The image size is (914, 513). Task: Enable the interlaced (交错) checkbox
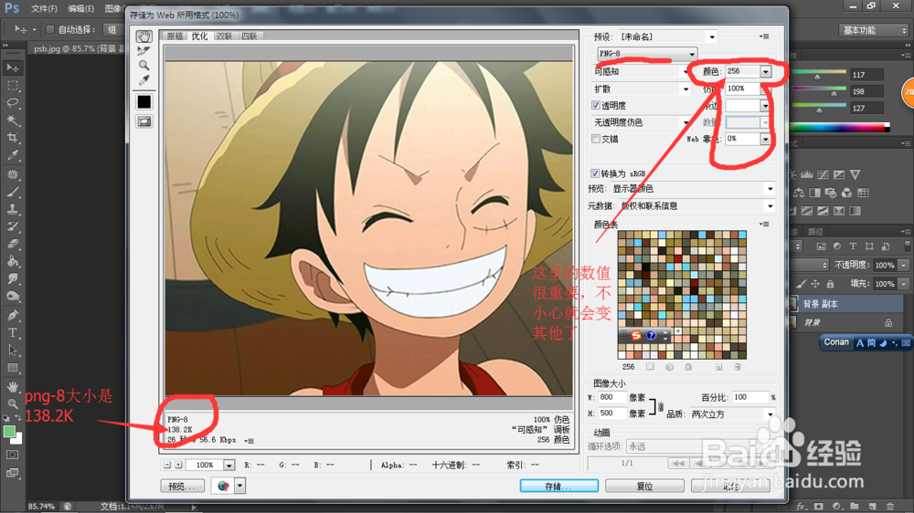tap(596, 139)
